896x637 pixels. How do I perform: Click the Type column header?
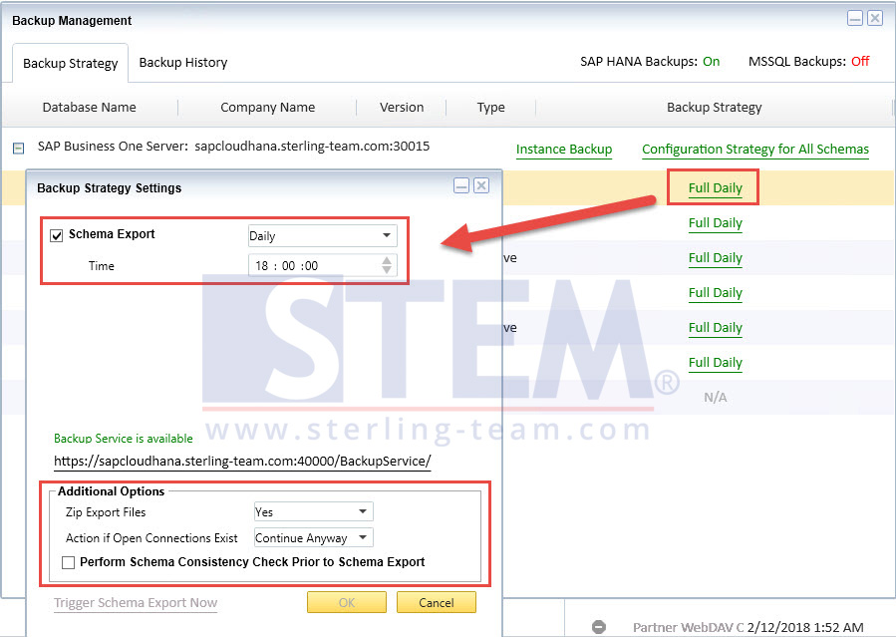coord(491,108)
